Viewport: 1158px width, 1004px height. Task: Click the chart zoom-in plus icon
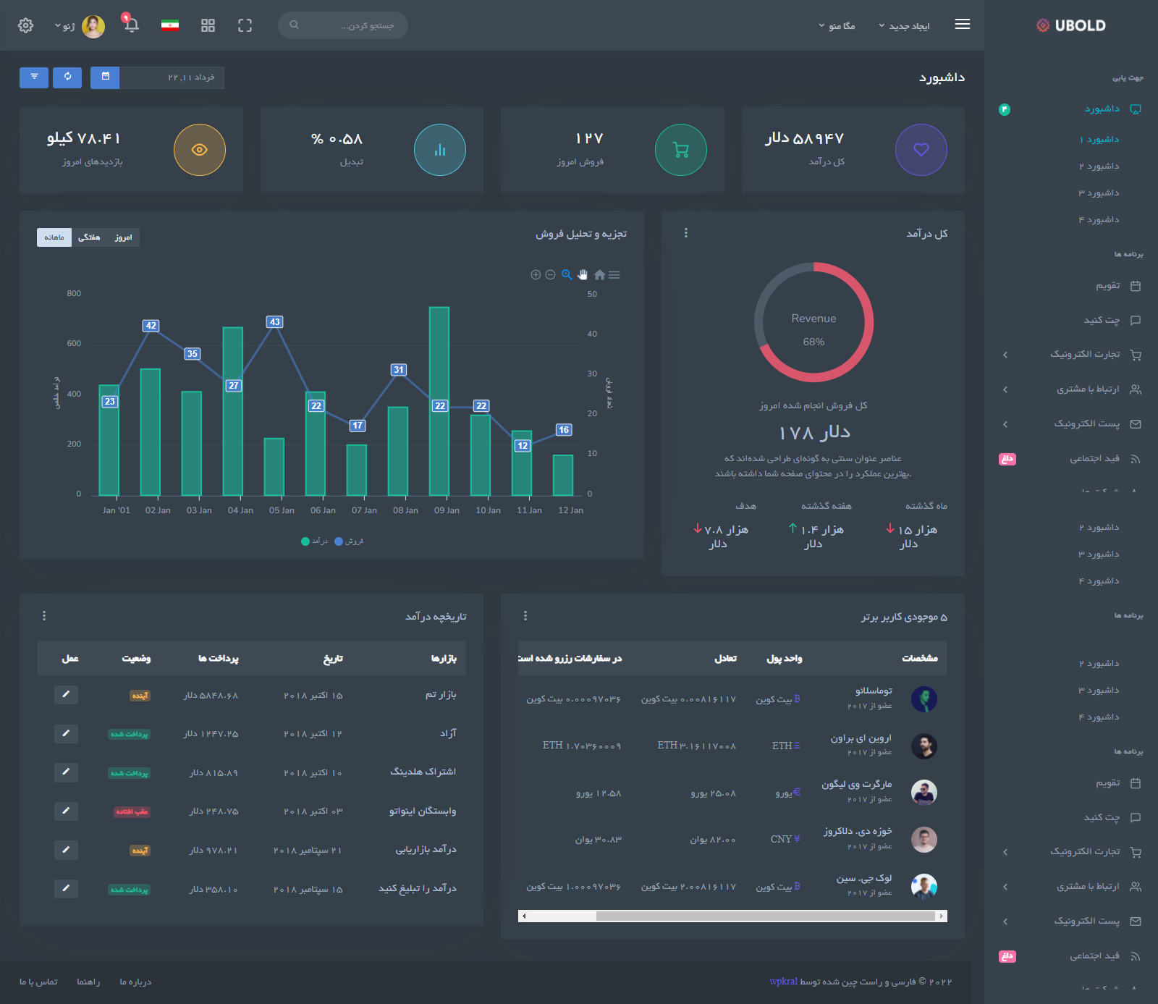[x=536, y=275]
